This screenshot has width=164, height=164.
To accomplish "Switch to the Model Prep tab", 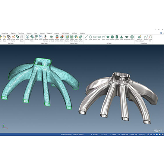I will [x=5, y=33].
